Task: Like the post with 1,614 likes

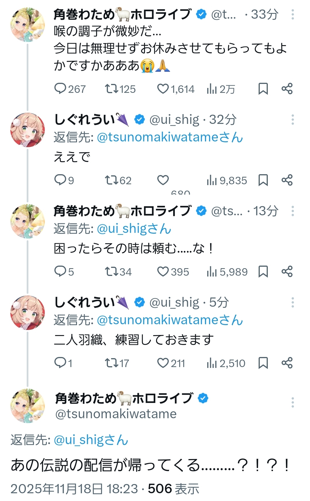Action: coord(163,89)
